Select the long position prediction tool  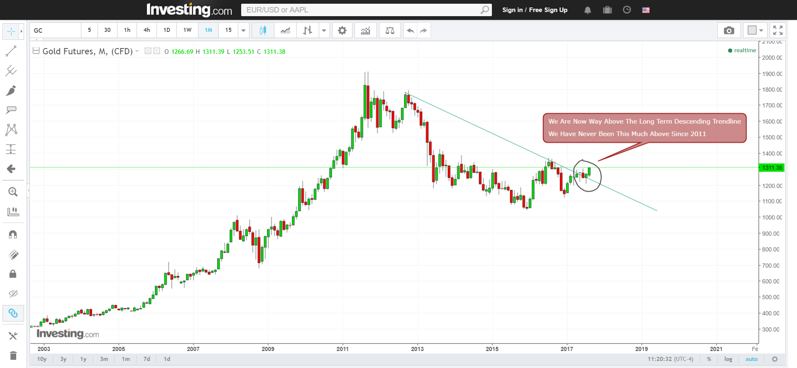coord(11,149)
